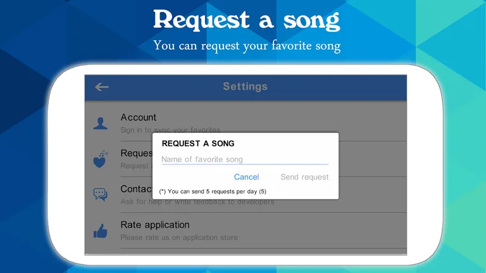Viewport: 486px width, 273px height.
Task: Click the Settings title in header bar
Action: pos(245,87)
